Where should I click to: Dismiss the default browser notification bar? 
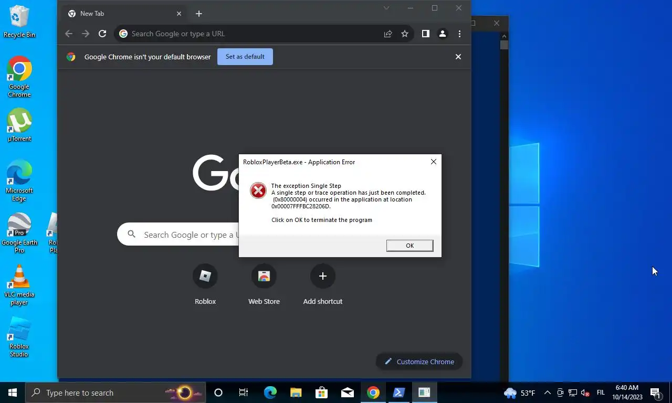tap(458, 57)
